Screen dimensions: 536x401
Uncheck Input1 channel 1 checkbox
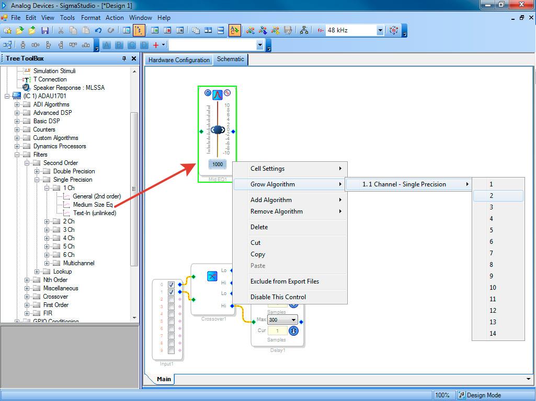pyautogui.click(x=171, y=292)
